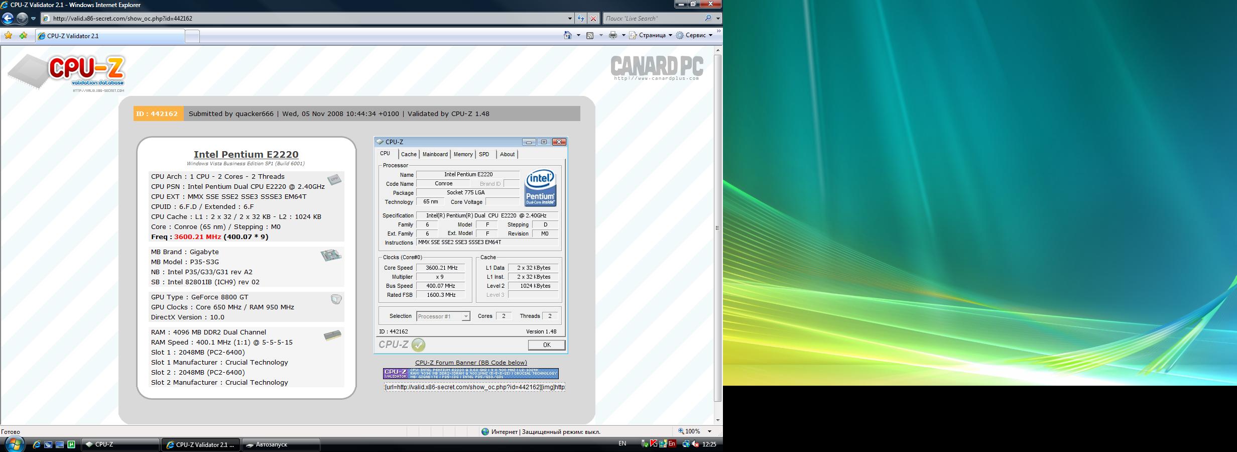
Task: Click the green Quick Launch icon
Action: click(x=71, y=444)
